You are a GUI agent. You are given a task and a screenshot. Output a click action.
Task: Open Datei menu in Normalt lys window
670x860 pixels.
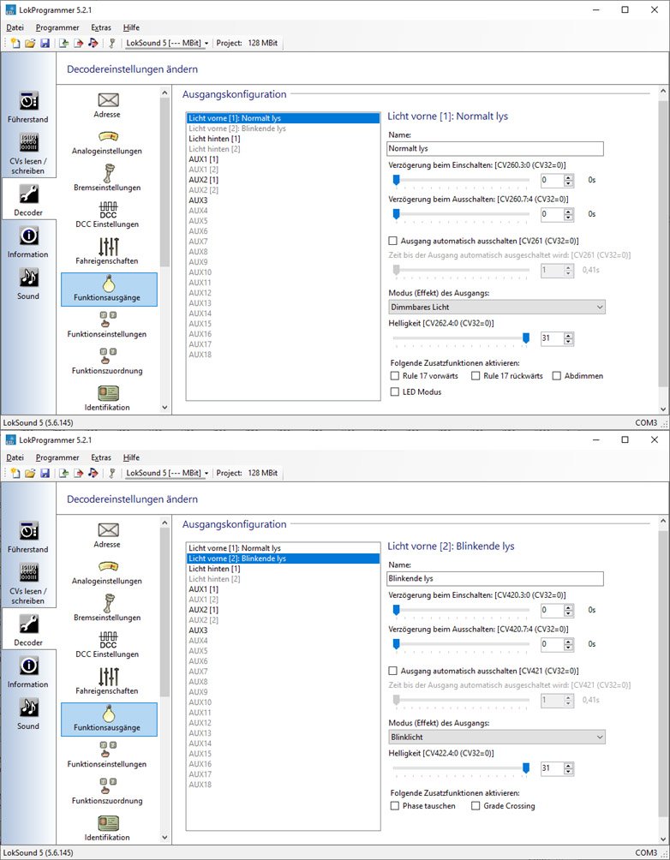click(15, 27)
